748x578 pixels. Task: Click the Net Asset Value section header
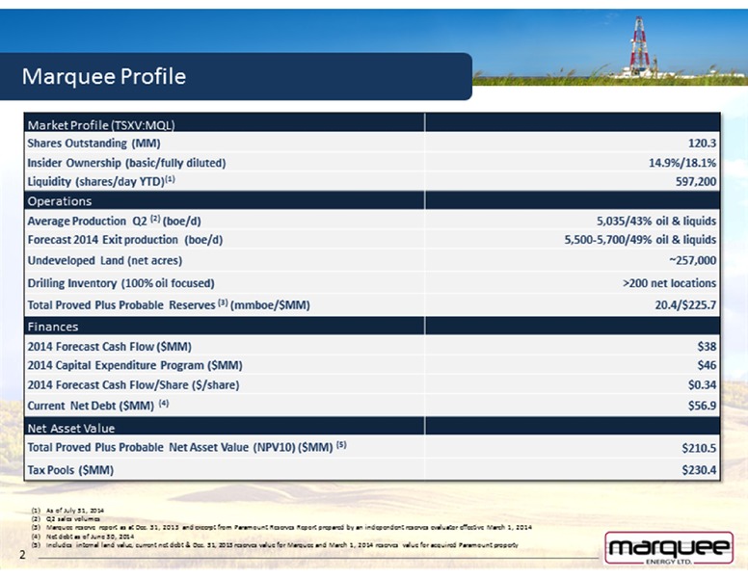tap(372, 426)
